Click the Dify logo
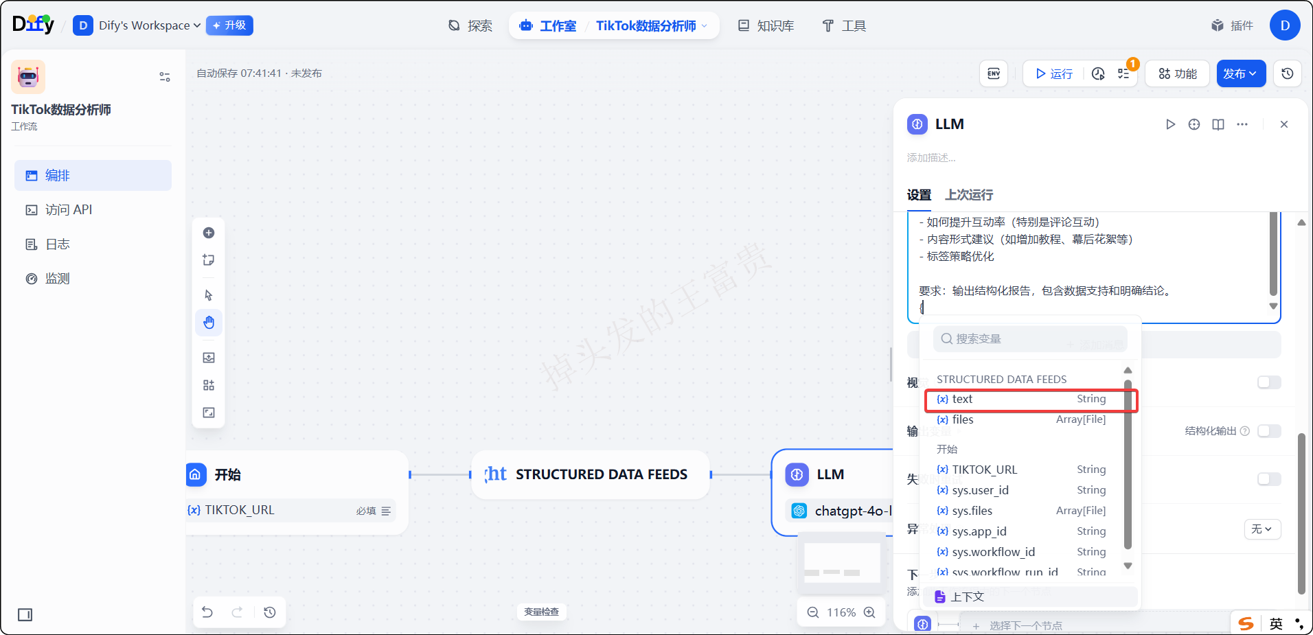Image resolution: width=1313 pixels, height=635 pixels. [33, 25]
